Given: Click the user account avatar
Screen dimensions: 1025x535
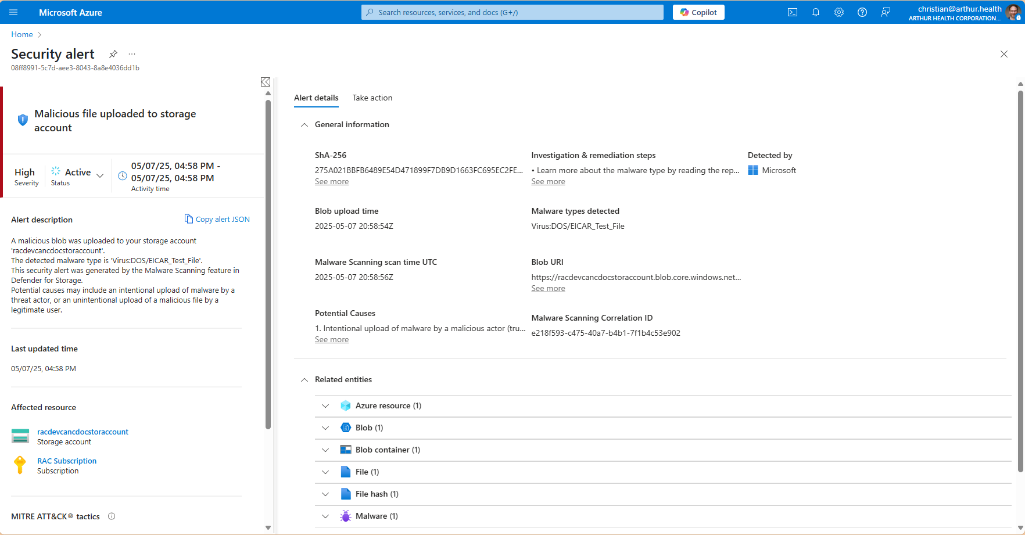Looking at the screenshot, I should (x=1013, y=12).
